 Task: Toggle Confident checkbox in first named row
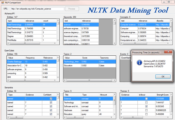click(51, 99)
